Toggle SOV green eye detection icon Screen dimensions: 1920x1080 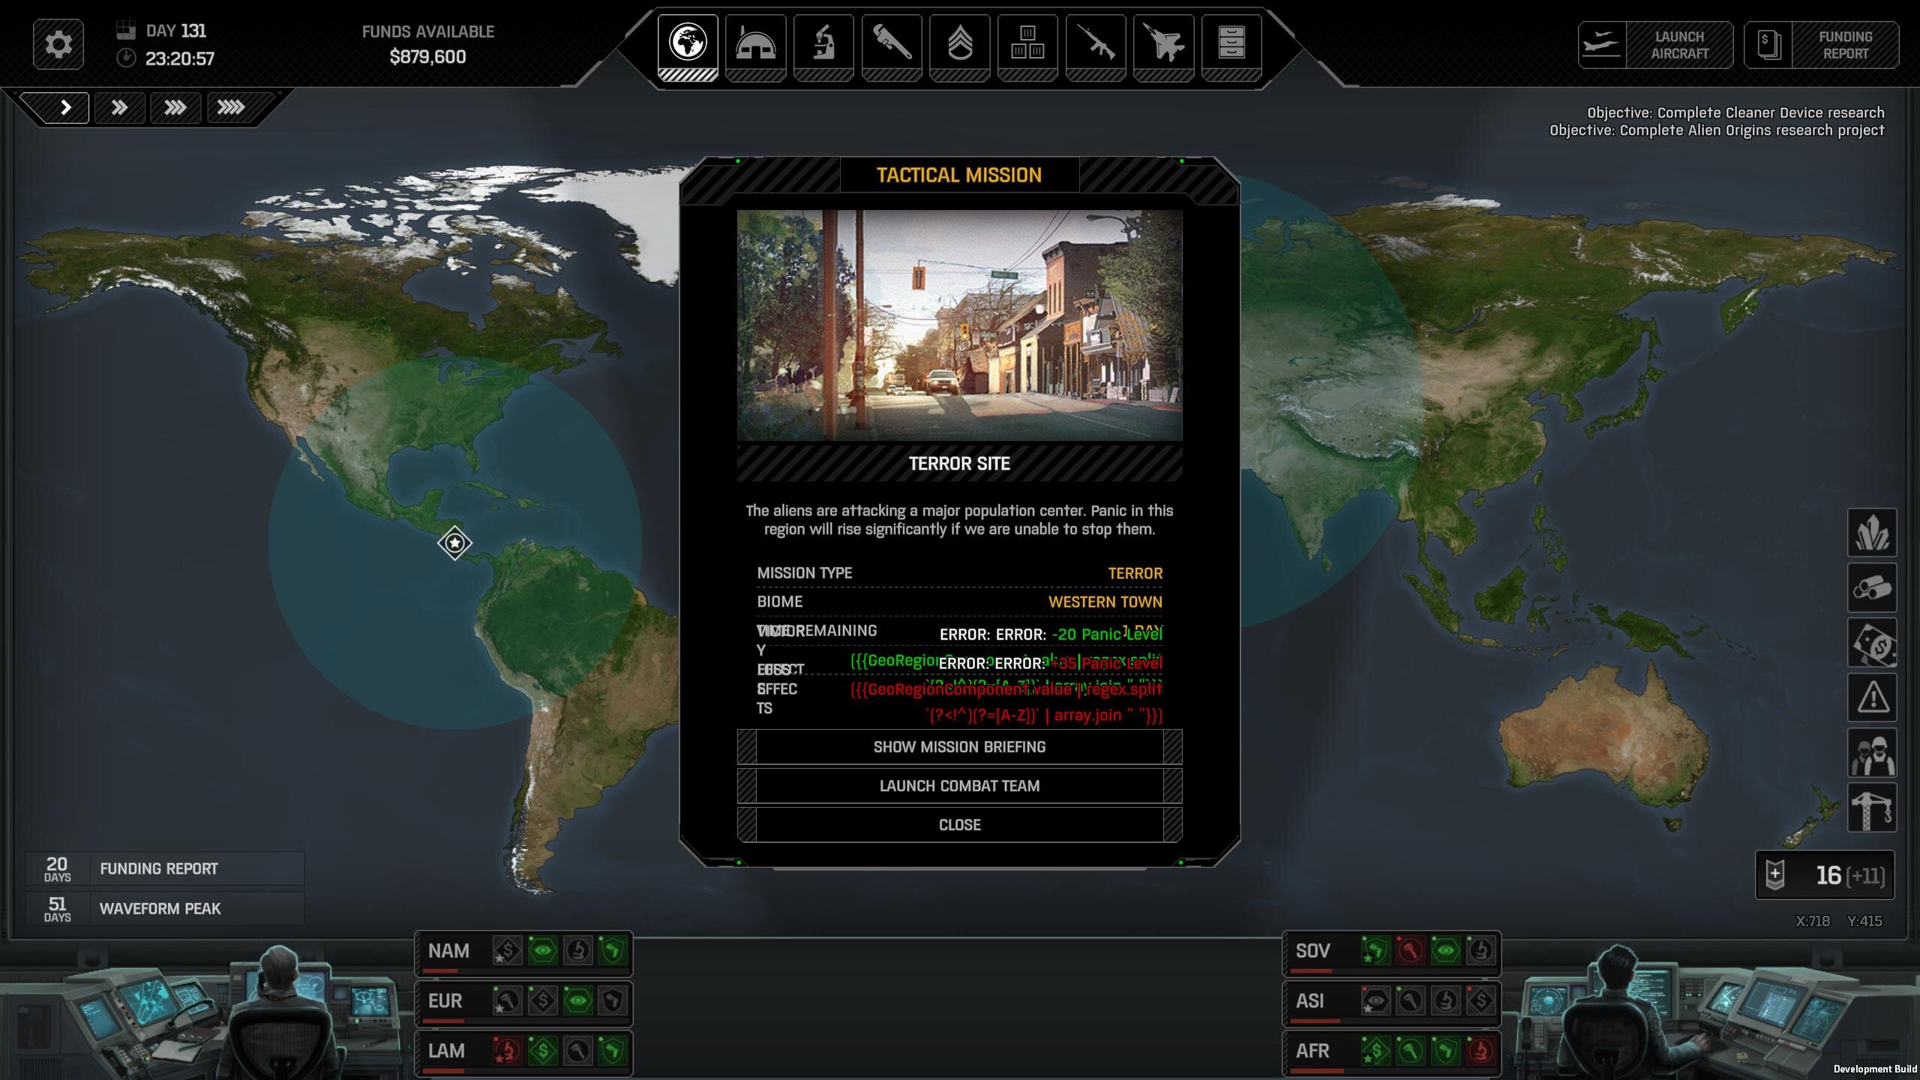(x=1445, y=951)
